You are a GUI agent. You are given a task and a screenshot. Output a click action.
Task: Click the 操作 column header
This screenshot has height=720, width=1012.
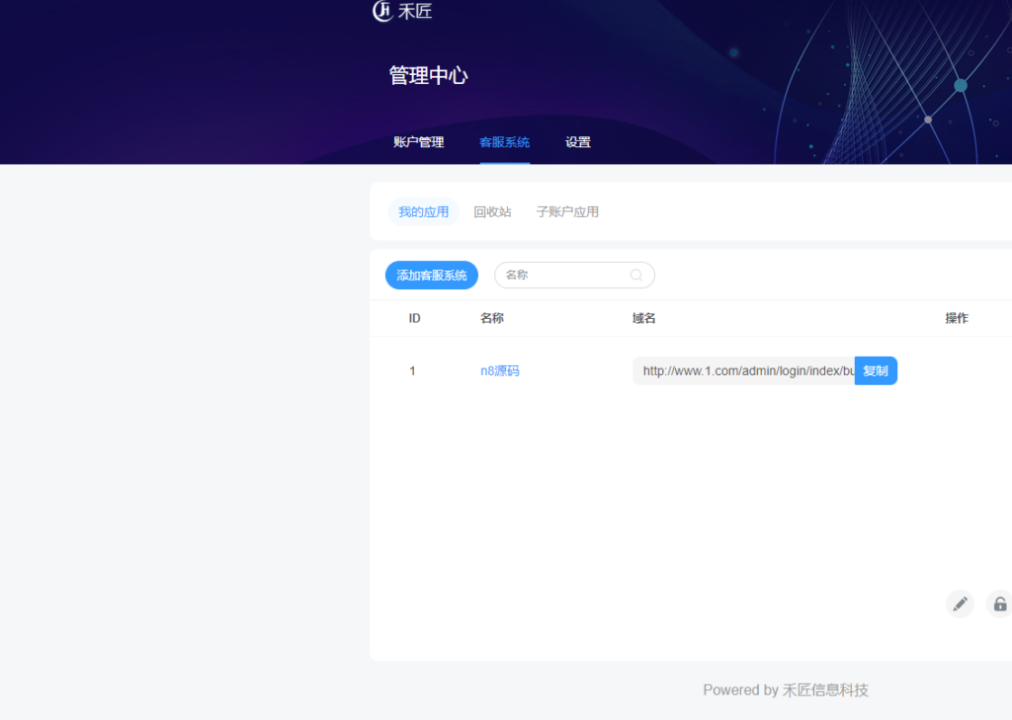point(957,318)
